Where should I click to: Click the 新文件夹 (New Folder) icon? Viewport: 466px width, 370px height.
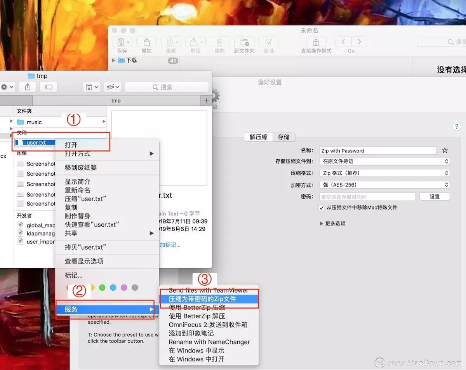[244, 42]
